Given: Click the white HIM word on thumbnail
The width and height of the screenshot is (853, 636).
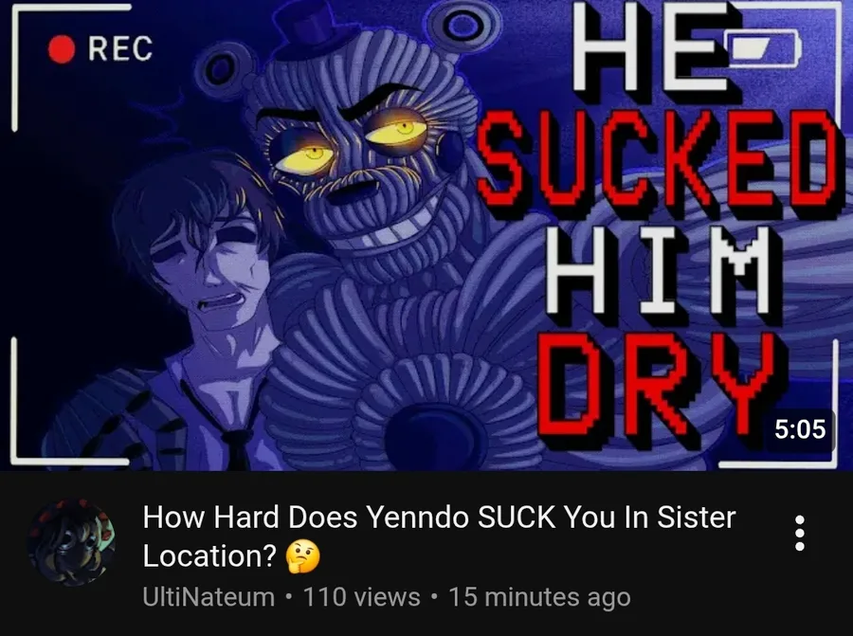Looking at the screenshot, I should (x=660, y=271).
